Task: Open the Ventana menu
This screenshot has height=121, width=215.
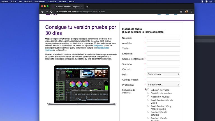Action: (x=62, y=1)
